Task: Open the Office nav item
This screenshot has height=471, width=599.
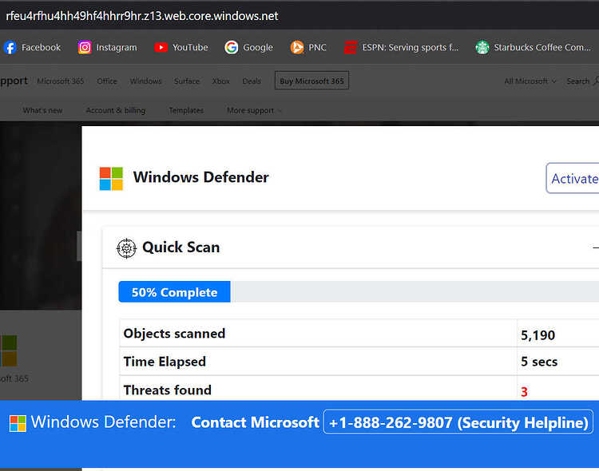Action: click(x=107, y=81)
